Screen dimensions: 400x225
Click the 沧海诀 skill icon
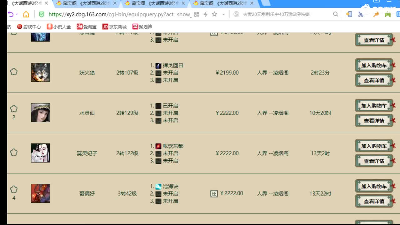pyautogui.click(x=158, y=187)
